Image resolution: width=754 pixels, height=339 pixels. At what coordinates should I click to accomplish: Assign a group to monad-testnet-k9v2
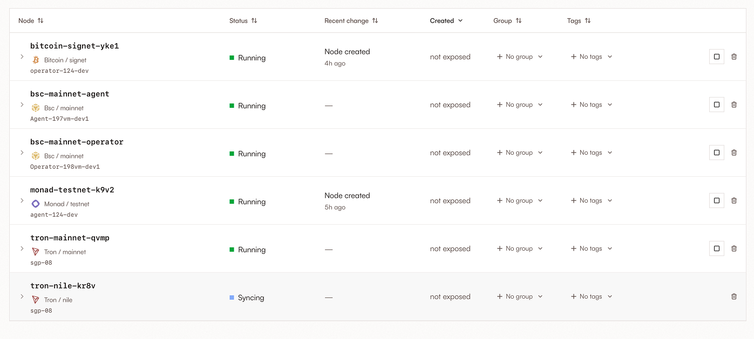click(520, 200)
